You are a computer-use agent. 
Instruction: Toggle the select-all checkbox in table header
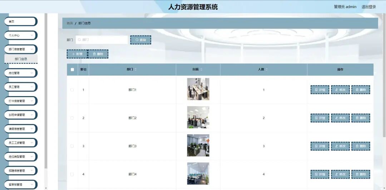click(72, 70)
